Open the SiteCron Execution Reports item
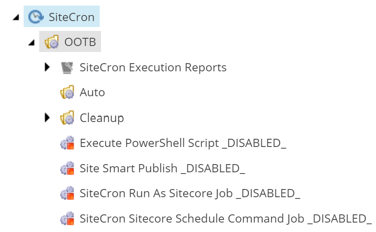This screenshot has height=232, width=376. 153,67
